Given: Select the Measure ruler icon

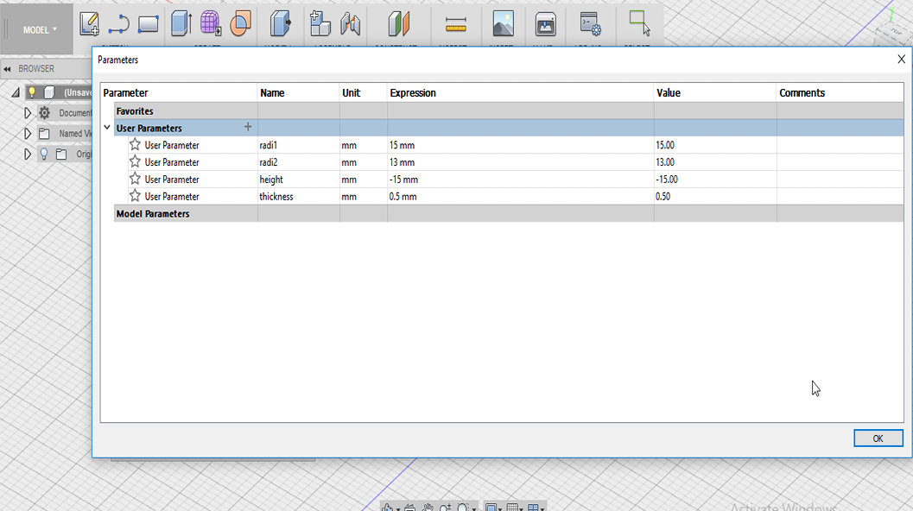Looking at the screenshot, I should click(x=455, y=24).
